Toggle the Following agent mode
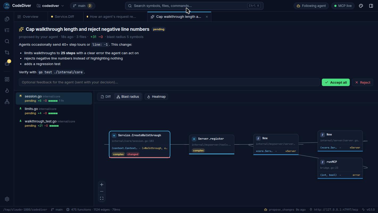Image resolution: width=378 pixels, height=213 pixels. click(x=311, y=6)
